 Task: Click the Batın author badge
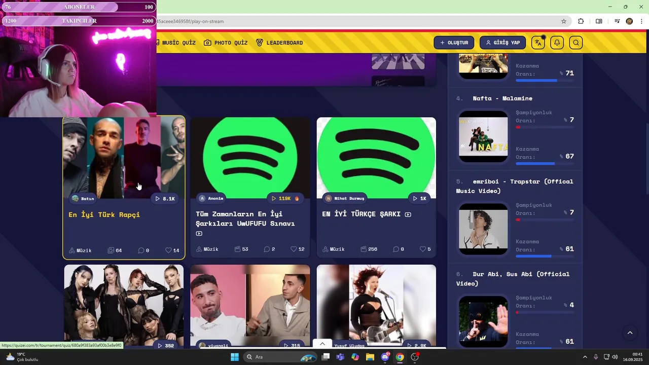[x=83, y=199]
